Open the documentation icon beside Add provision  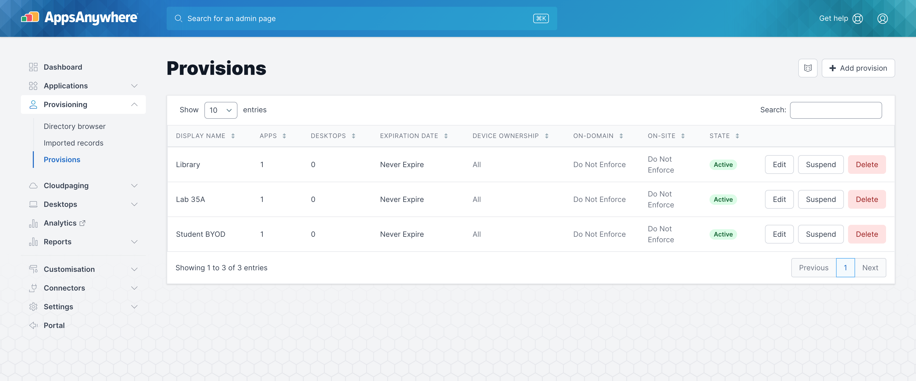click(x=808, y=68)
